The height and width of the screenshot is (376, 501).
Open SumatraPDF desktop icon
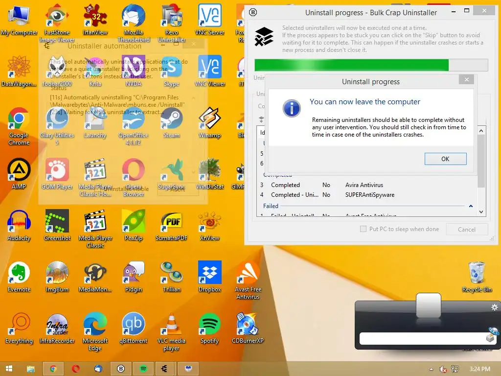click(172, 225)
